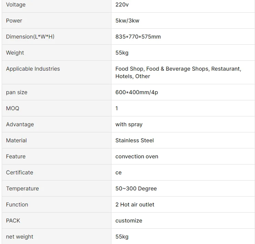Select the with spray advantage value

coord(129,125)
